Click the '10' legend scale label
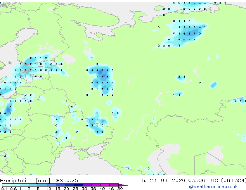Image resolution: width=246 pixels, height=190 pixels. (49, 188)
